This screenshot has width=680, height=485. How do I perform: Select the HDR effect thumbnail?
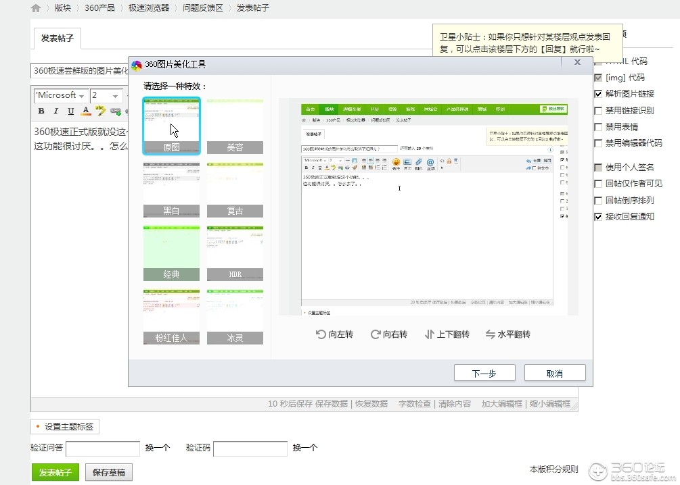click(235, 253)
